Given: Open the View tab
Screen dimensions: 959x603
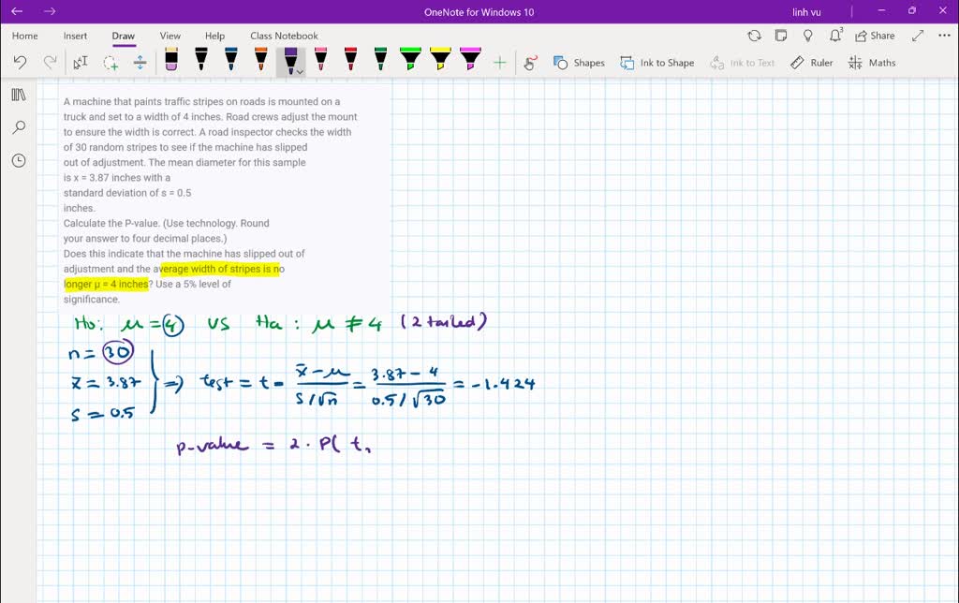Looking at the screenshot, I should pos(170,36).
